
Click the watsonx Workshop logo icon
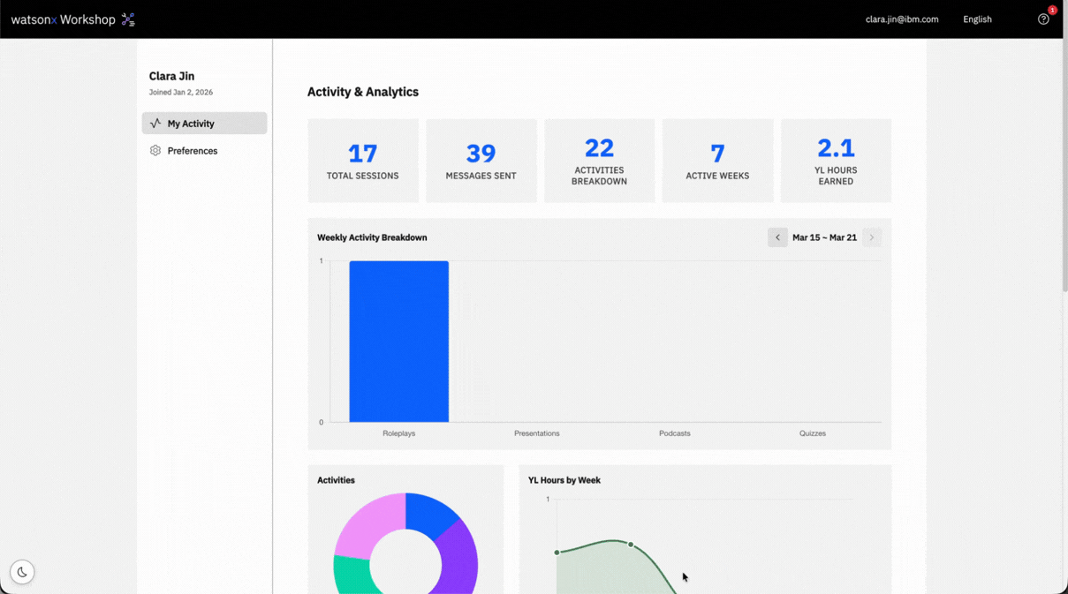pos(128,19)
